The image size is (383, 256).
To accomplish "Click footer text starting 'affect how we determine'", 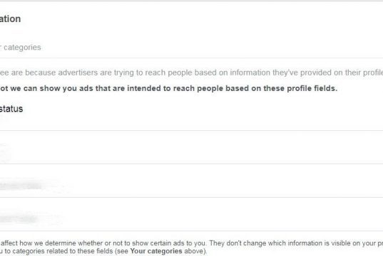I will click(191, 243).
